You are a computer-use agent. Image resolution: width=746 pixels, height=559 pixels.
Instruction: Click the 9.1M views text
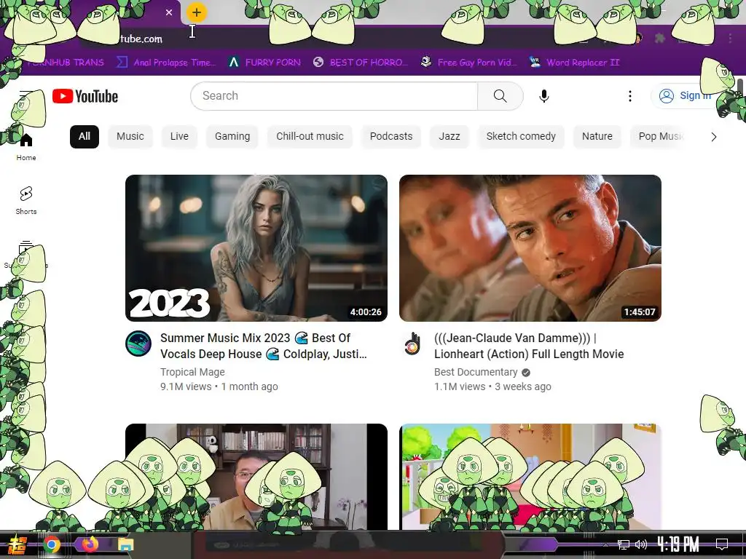(x=186, y=387)
